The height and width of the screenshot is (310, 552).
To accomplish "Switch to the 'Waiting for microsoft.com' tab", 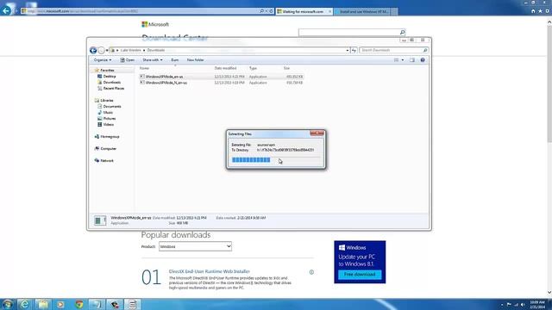I will tap(303, 11).
